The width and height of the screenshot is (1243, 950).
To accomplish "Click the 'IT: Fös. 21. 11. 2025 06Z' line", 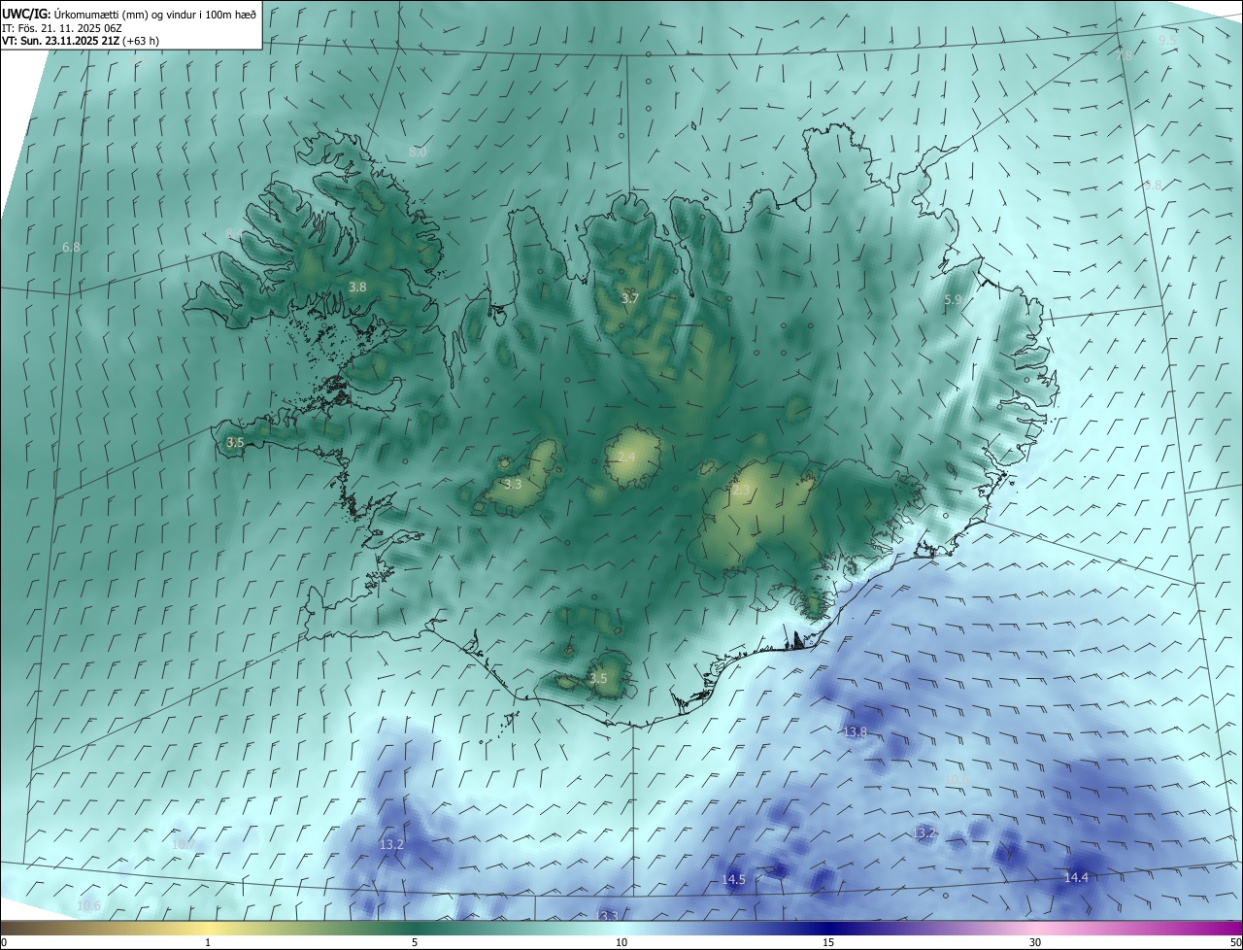I will point(61,28).
